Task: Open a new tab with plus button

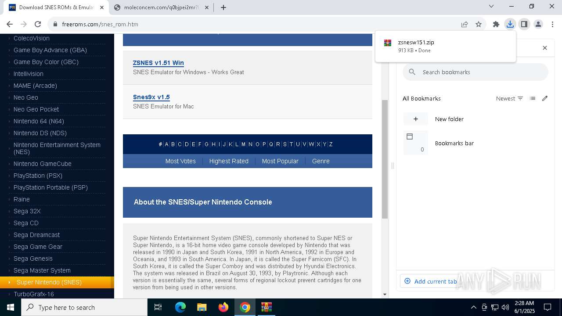Action: (x=223, y=7)
